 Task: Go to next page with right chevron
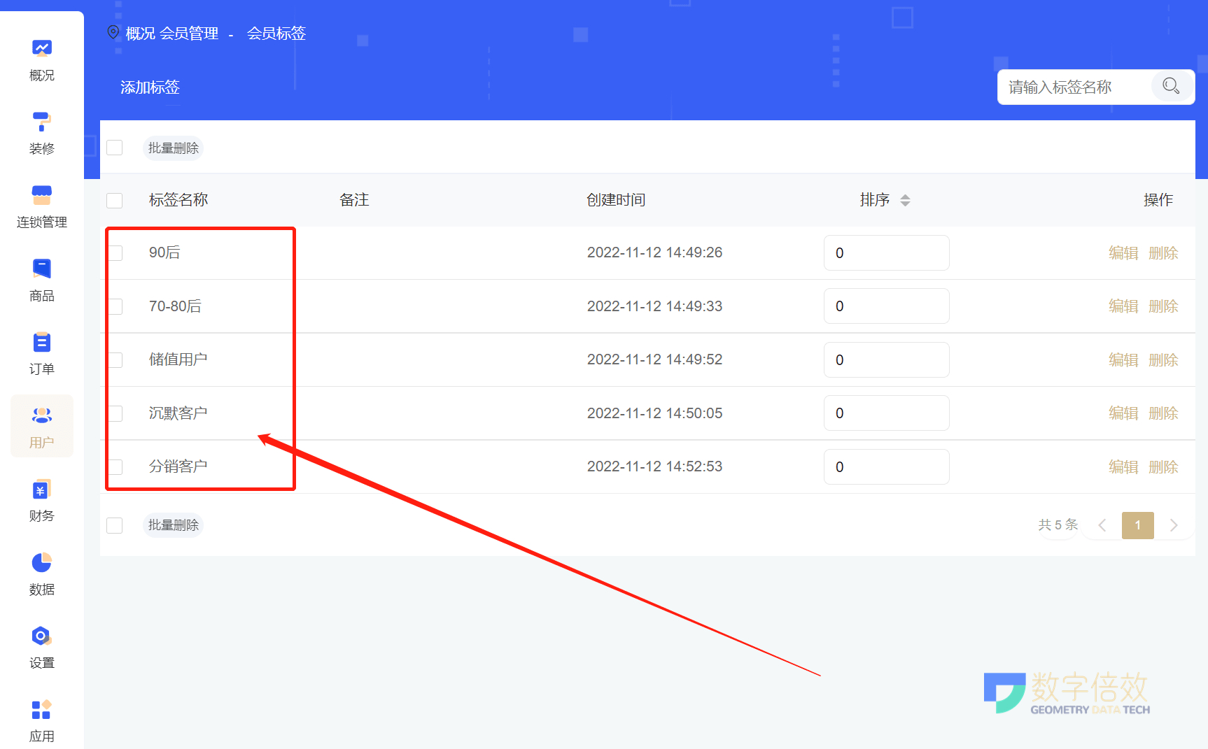(x=1174, y=525)
